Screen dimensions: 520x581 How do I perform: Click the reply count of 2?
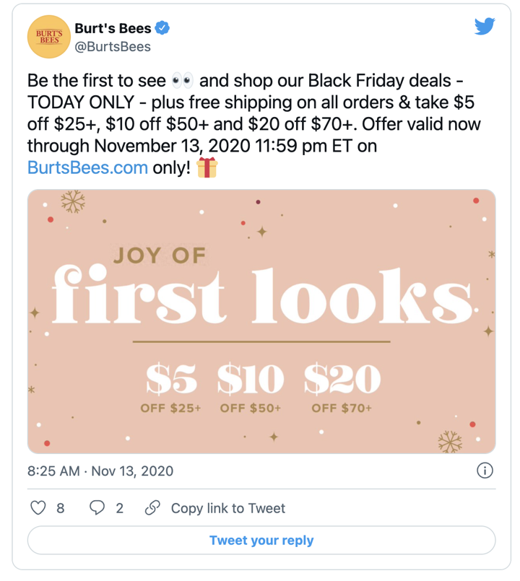[119, 508]
